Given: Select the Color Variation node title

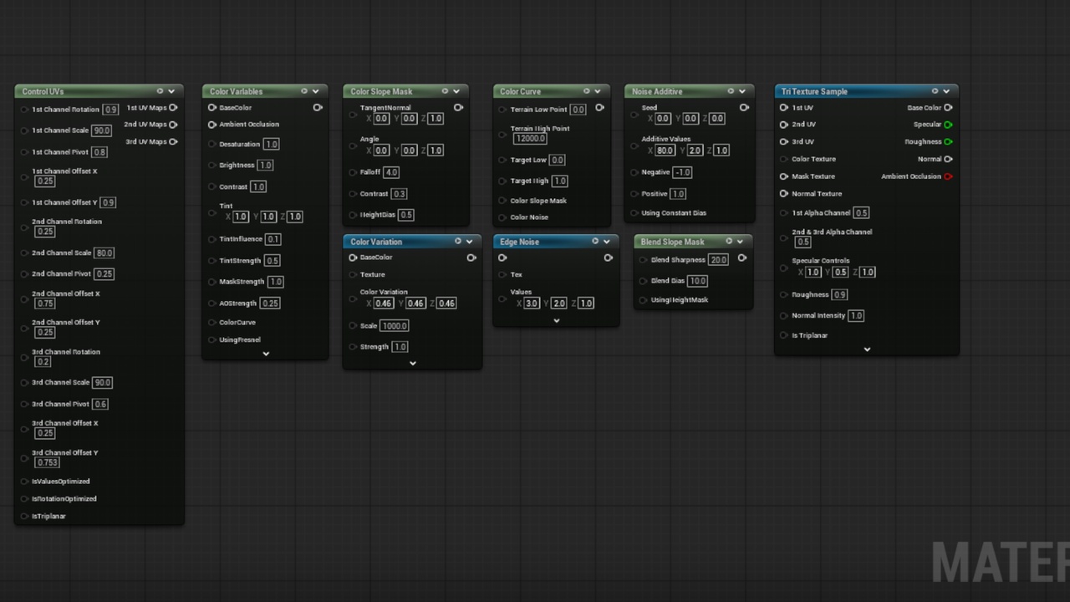Looking at the screenshot, I should [x=376, y=242].
